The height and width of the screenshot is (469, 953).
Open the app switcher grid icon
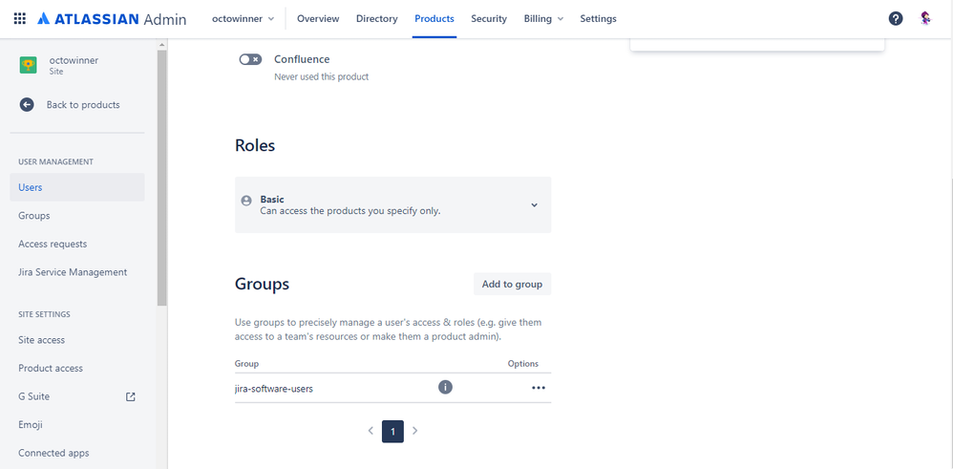point(19,19)
